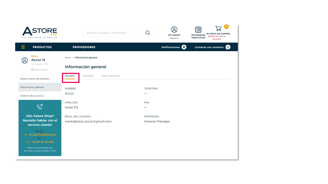The height and width of the screenshot is (184, 328).
Task: Click the Notificaciones bell icon
Action: pos(184,47)
